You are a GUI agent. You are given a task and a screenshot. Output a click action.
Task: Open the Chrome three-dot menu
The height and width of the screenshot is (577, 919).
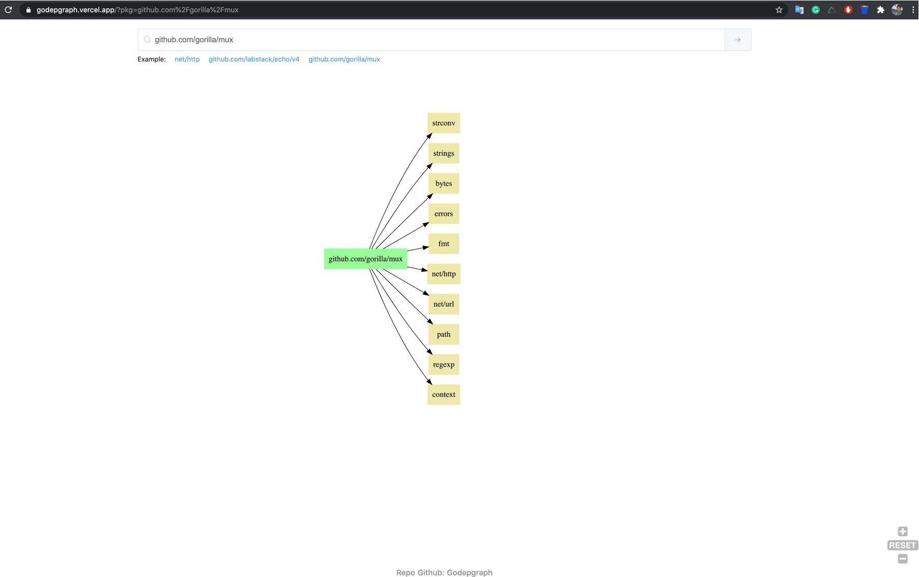coord(913,10)
